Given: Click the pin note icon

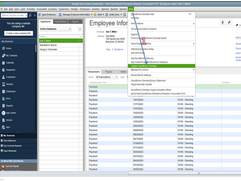Looking at the screenshot, I should 237,25.
